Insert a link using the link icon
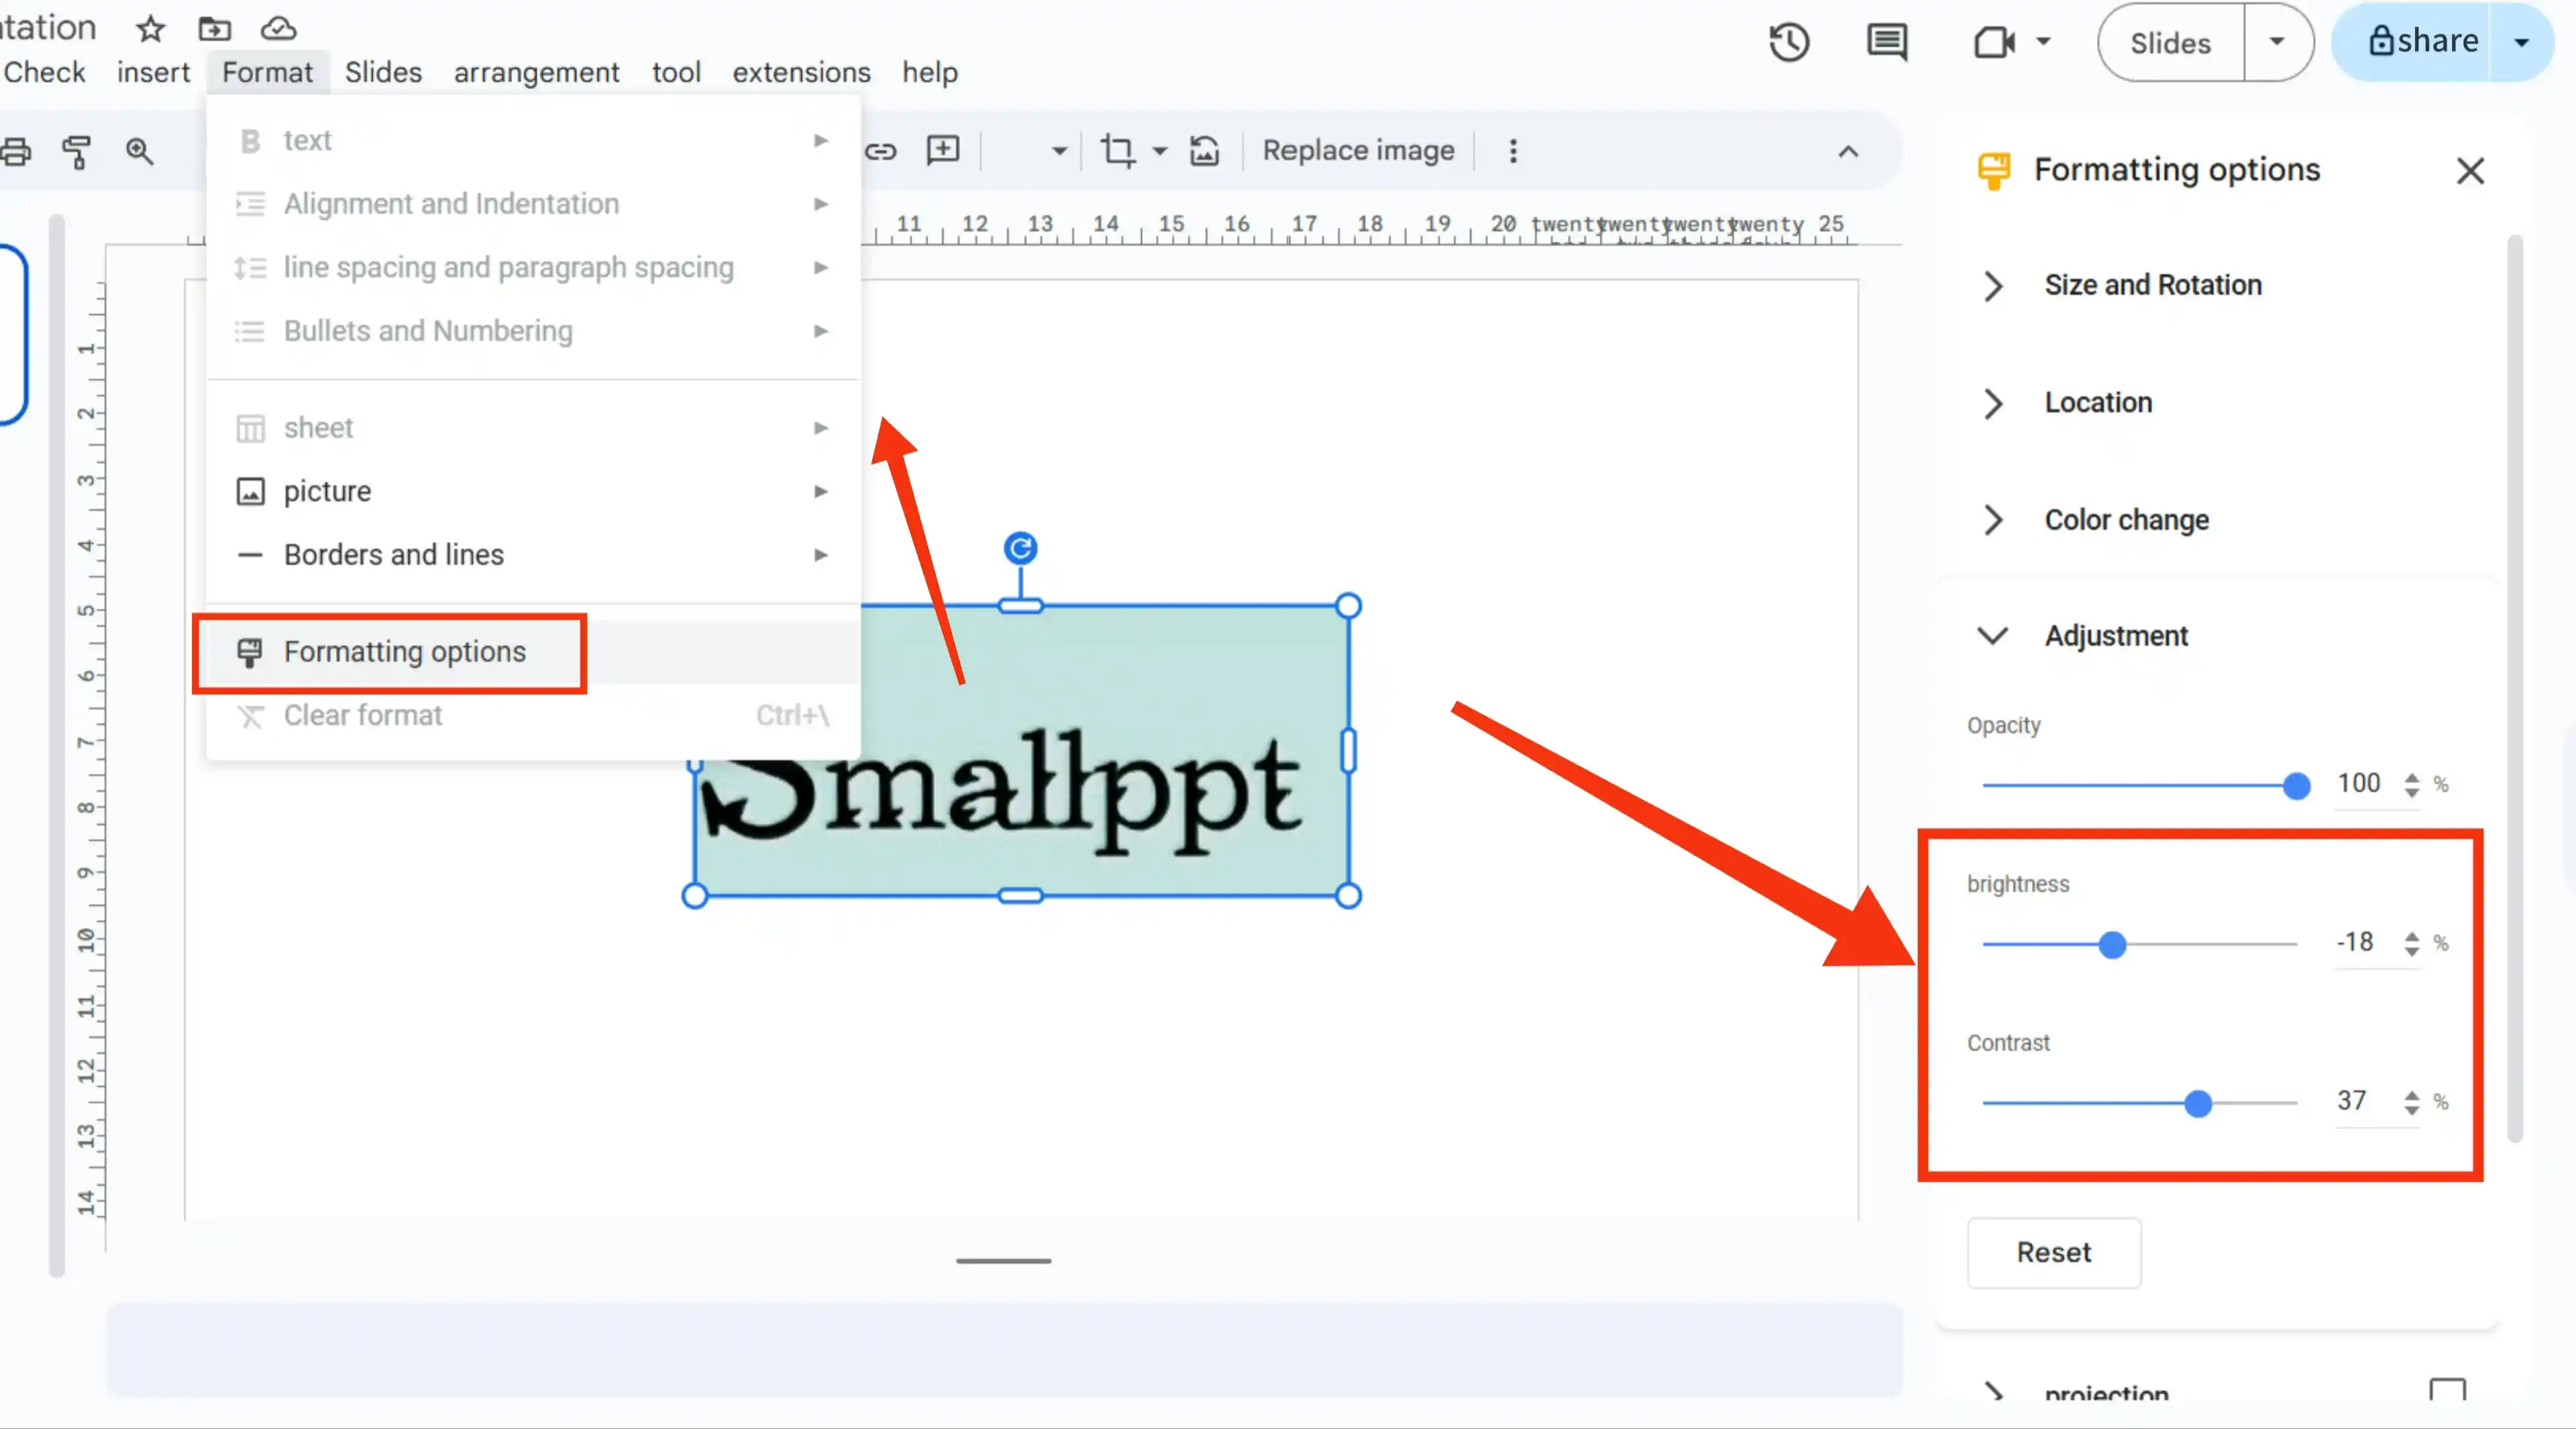This screenshot has width=2576, height=1429. point(881,151)
